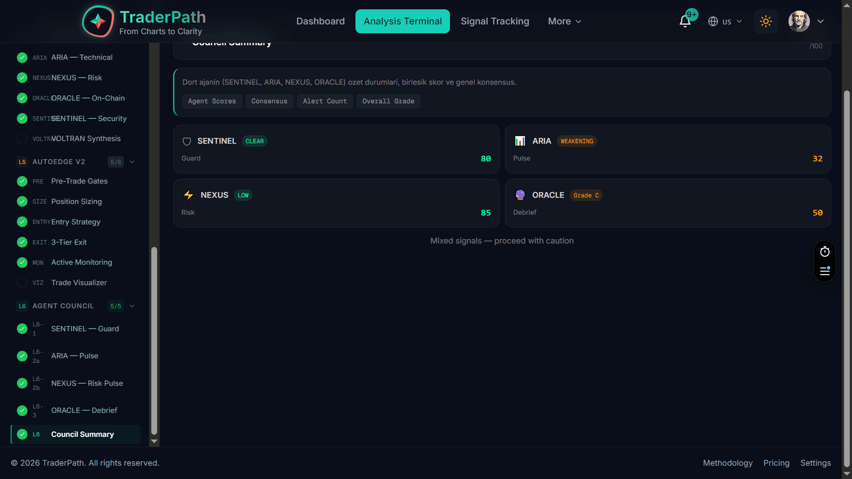This screenshot has width=852, height=479.
Task: Click the check icon for NEXUS — Risk Pulse
Action: pos(22,384)
